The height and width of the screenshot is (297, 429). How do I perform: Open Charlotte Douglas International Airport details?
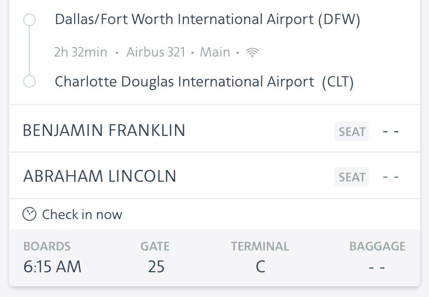204,82
